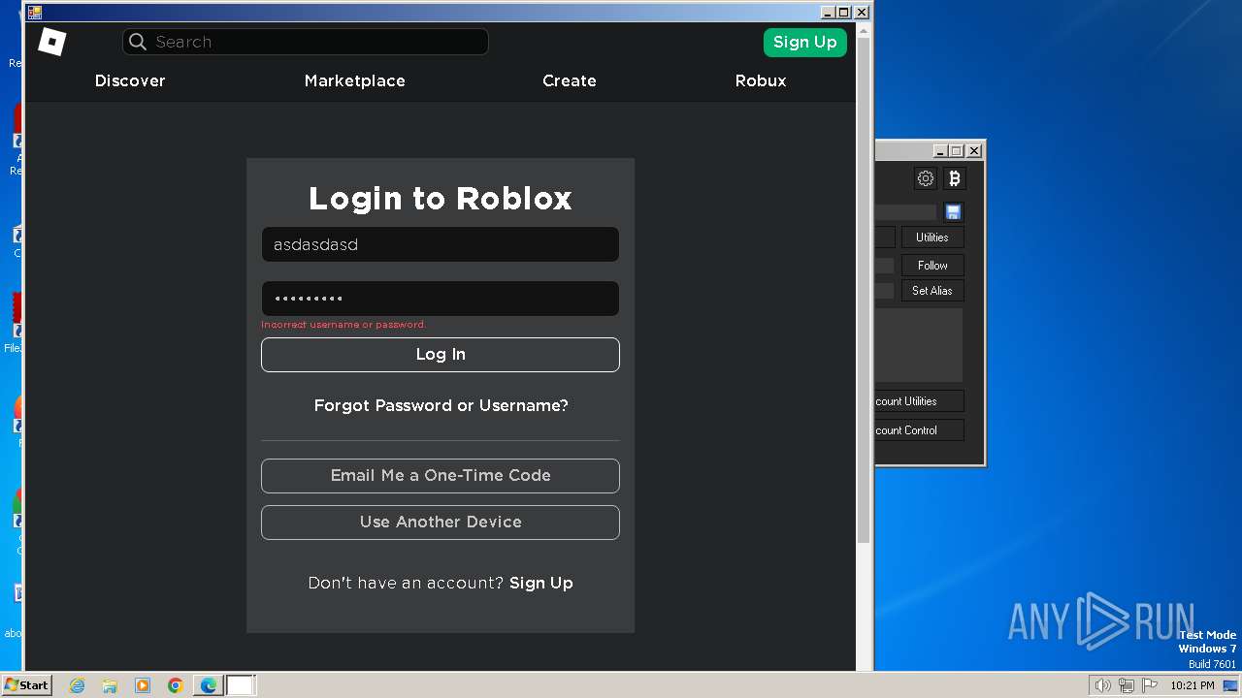Switch to Microsoft Edge taskbar button
This screenshot has height=698, width=1242.
[x=209, y=685]
